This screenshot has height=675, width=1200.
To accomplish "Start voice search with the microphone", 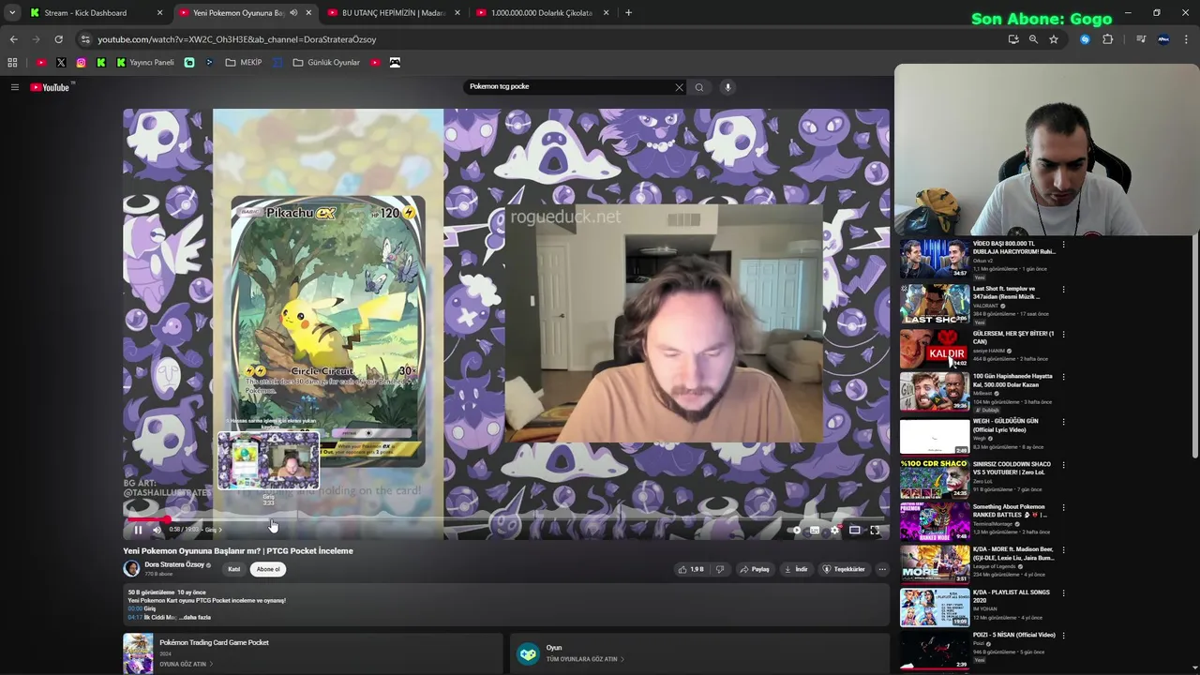I will pyautogui.click(x=727, y=87).
